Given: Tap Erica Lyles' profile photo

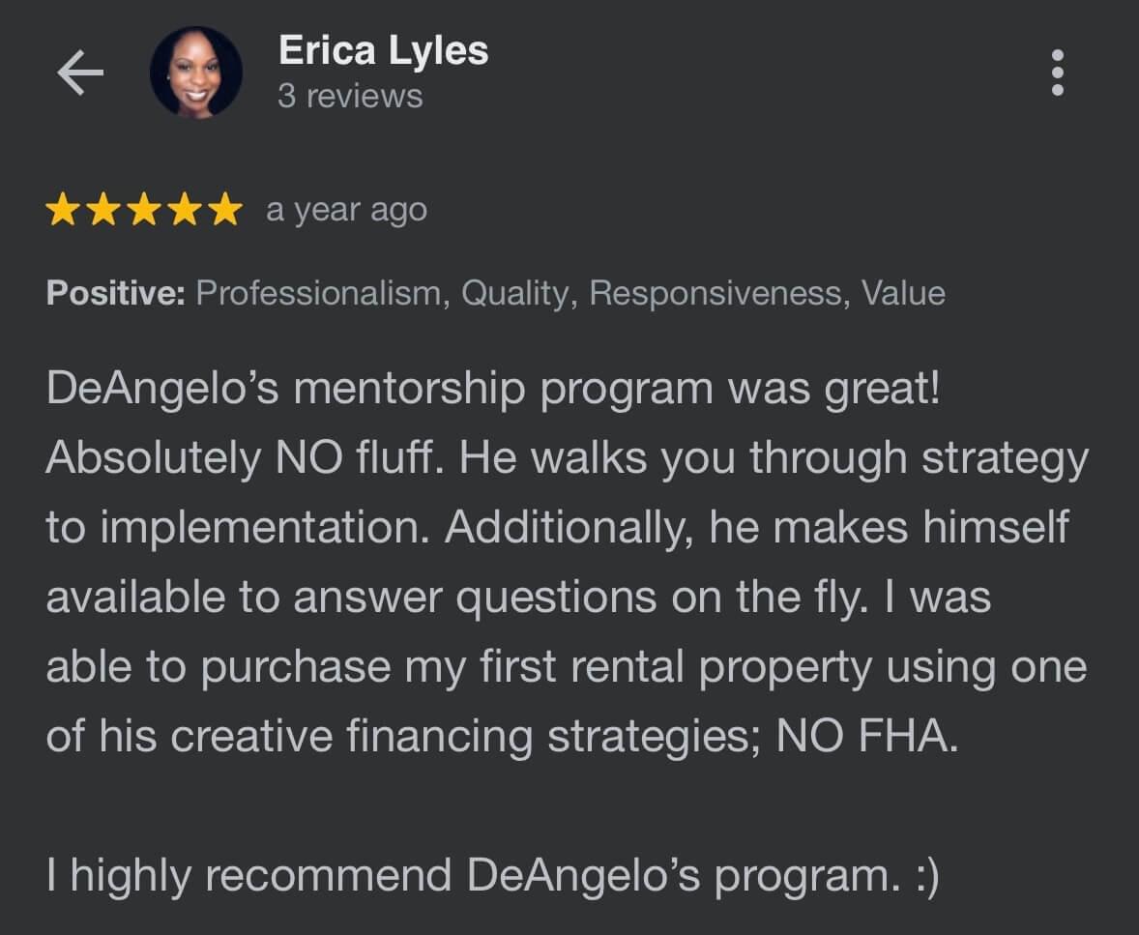Looking at the screenshot, I should point(196,73).
